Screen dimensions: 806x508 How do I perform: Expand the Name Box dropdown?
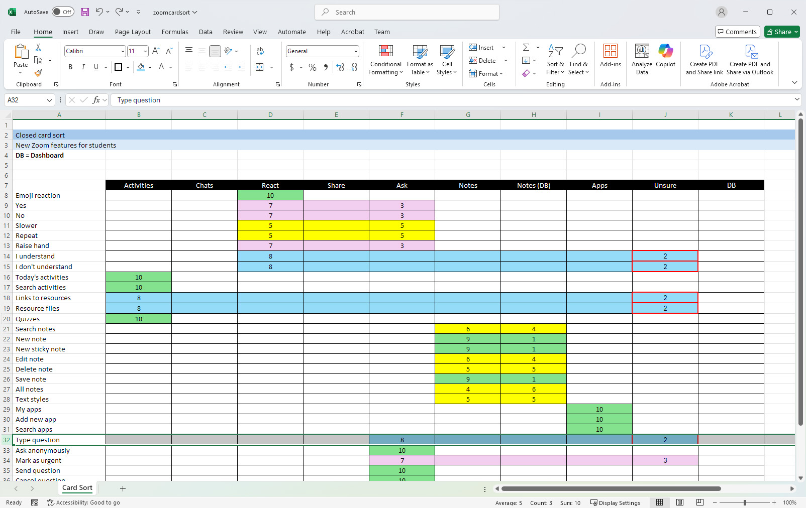tap(49, 100)
